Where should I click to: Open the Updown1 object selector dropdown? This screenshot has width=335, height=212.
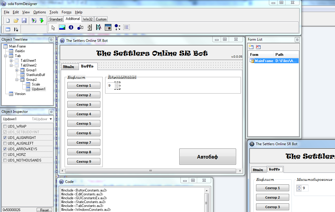click(x=51, y=119)
